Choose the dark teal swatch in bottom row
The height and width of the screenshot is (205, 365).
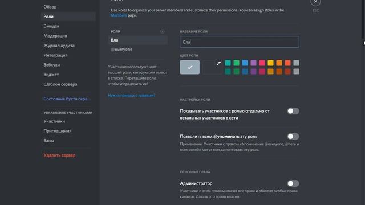(228, 71)
